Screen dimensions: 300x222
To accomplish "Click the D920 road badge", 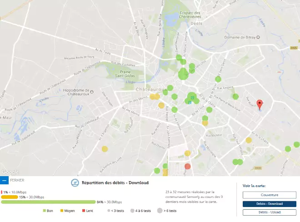I will point(258,168).
